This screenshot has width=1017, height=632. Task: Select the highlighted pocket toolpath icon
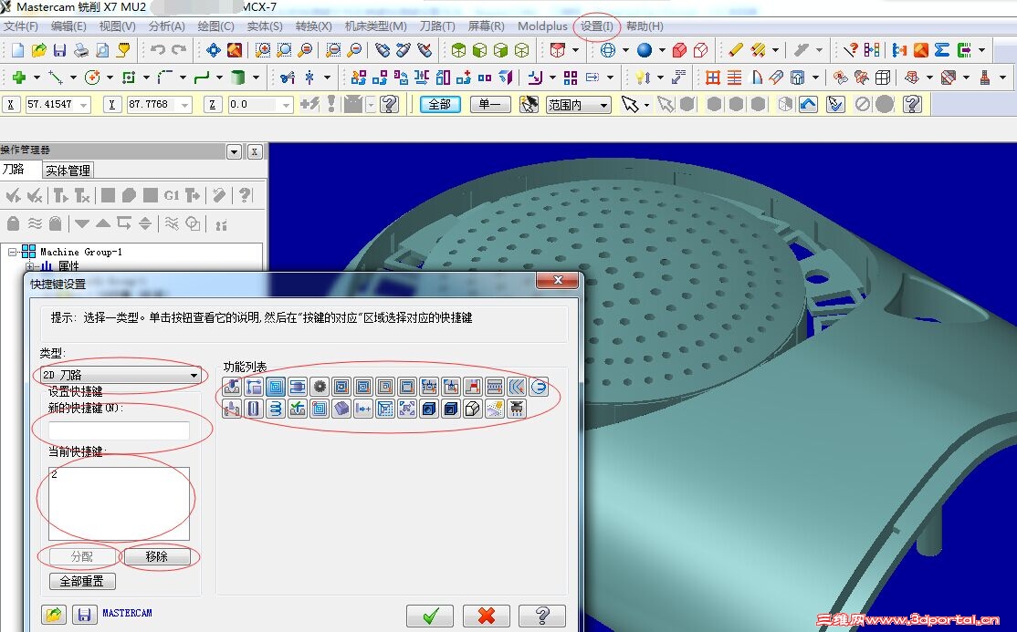pyautogui.click(x=276, y=387)
